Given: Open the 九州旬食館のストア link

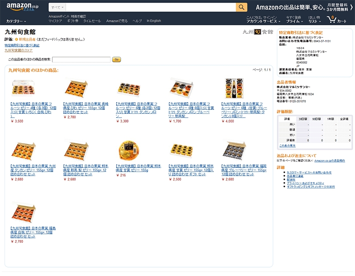Looking at the screenshot, I should point(19,50).
